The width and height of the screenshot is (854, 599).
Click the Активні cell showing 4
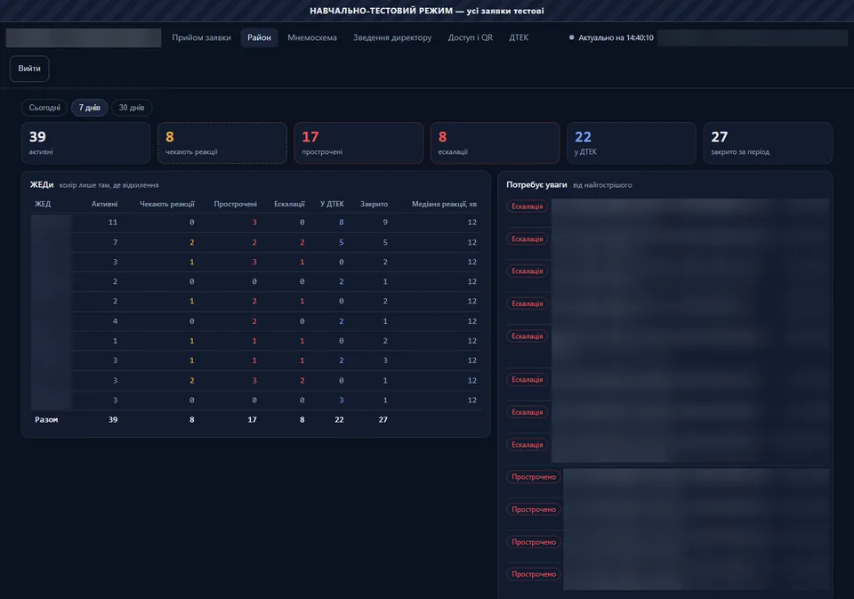point(115,321)
